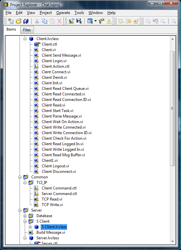
Task: Click the Save All toolbar icon
Action: click(26, 21)
